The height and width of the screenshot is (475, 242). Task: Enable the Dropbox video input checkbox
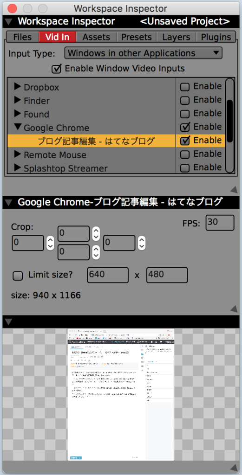(x=185, y=87)
